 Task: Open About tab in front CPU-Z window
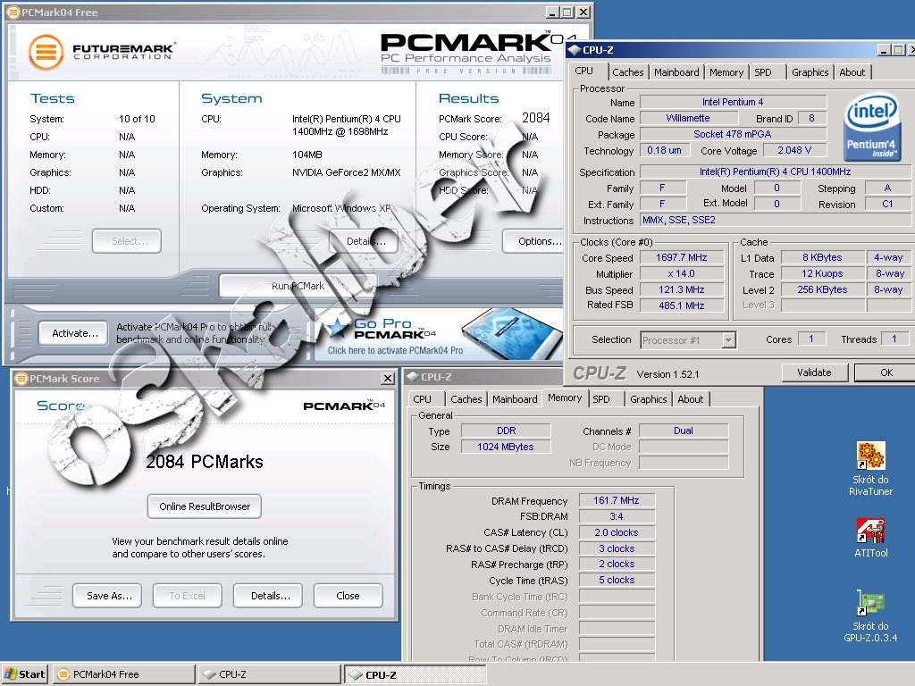coord(852,72)
